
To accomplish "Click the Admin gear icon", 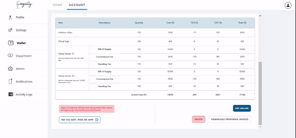I will tap(10, 69).
